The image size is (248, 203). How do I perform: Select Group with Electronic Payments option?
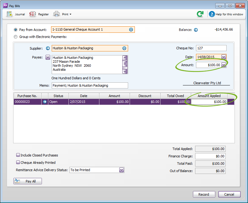point(16,37)
